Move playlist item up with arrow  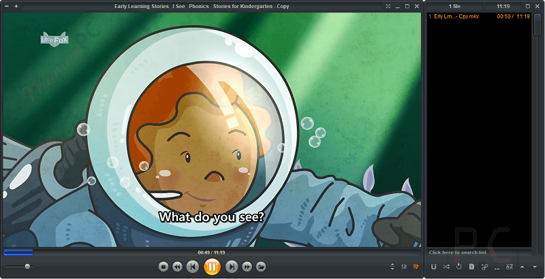pos(522,267)
